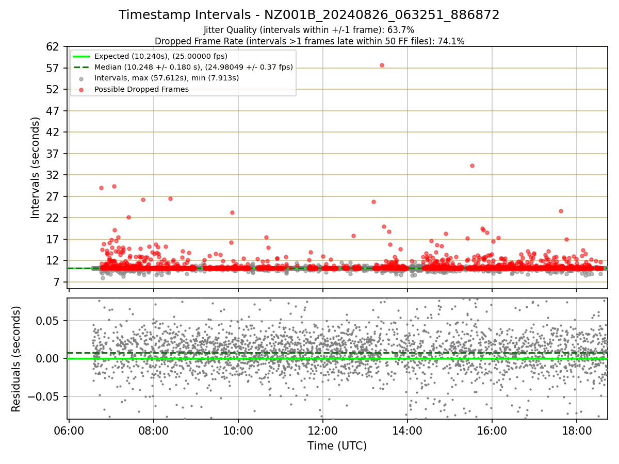Click the plot title containing NZ001B_20240826_063251_886872
Screen dimensions: 619x464
click(309, 15)
